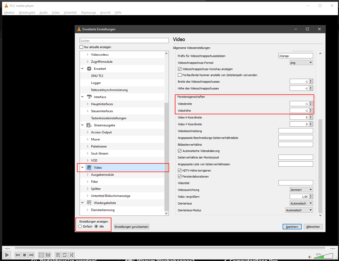Adjust the volume slider at 65%
Viewport: 339px width, 261px height.
click(x=323, y=256)
